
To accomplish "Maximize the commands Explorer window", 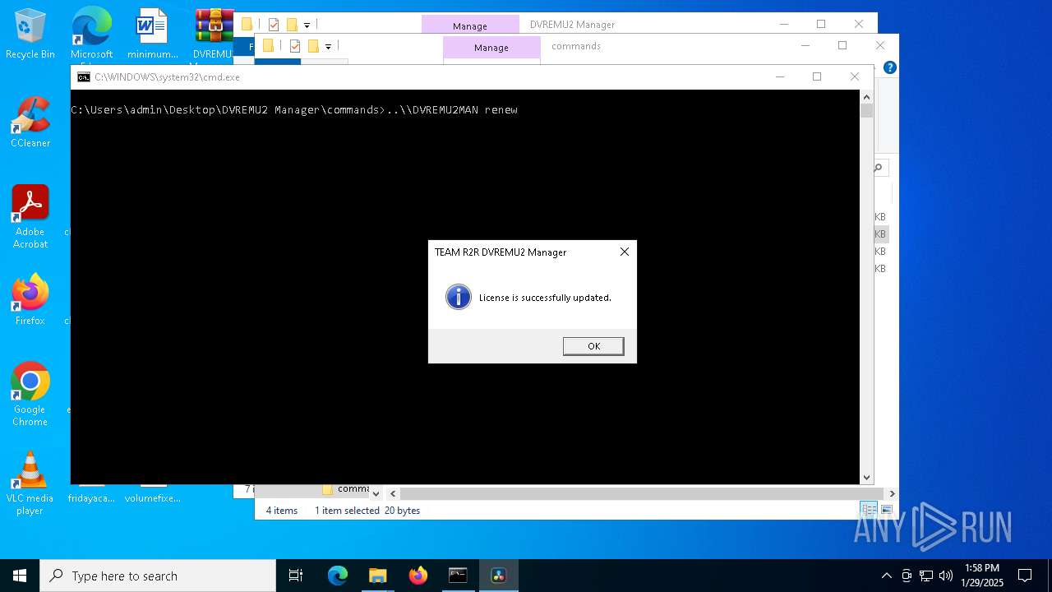I will (842, 45).
